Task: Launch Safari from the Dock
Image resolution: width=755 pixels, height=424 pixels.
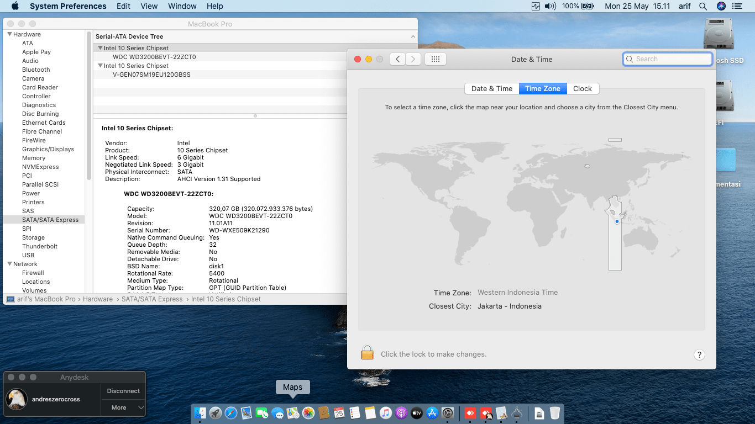Action: click(x=231, y=413)
